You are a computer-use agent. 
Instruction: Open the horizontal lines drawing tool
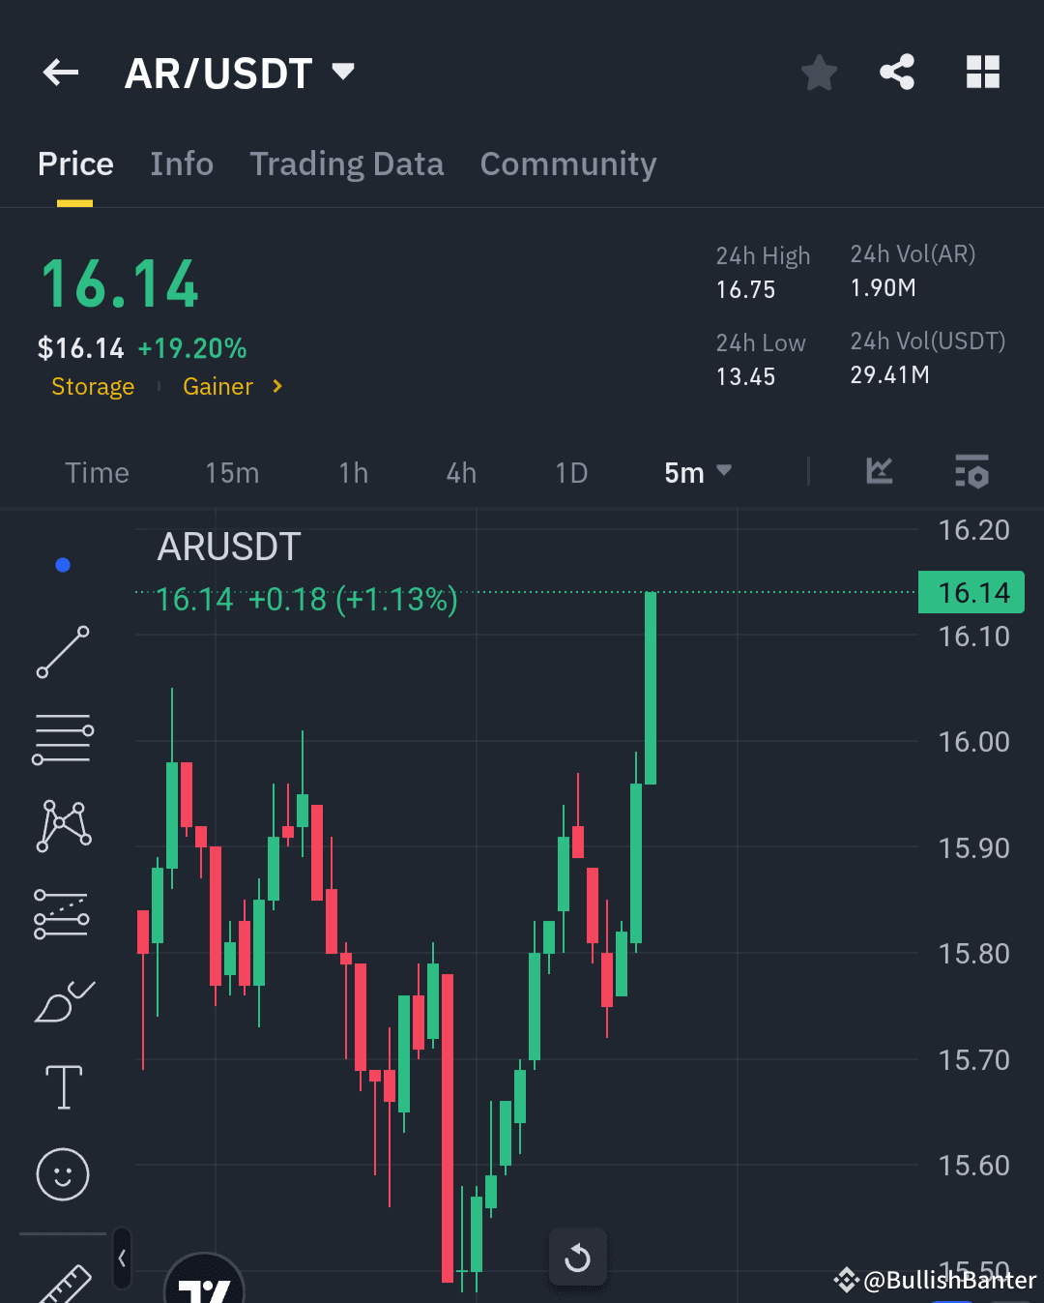(63, 738)
